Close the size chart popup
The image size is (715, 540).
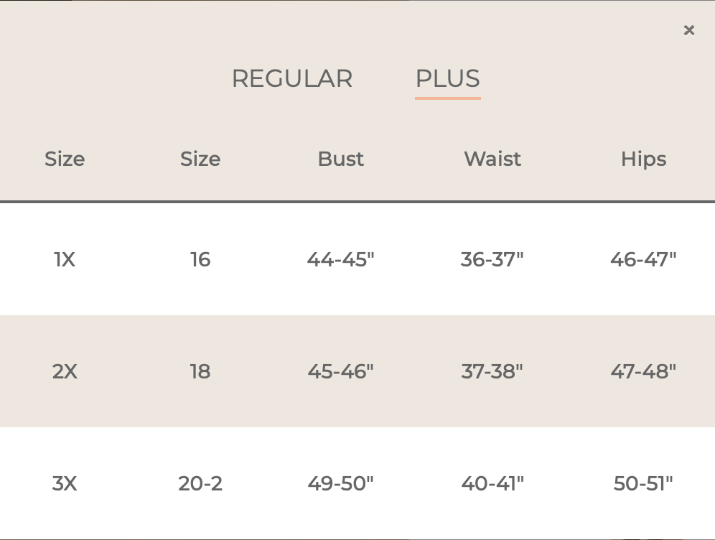(x=689, y=30)
